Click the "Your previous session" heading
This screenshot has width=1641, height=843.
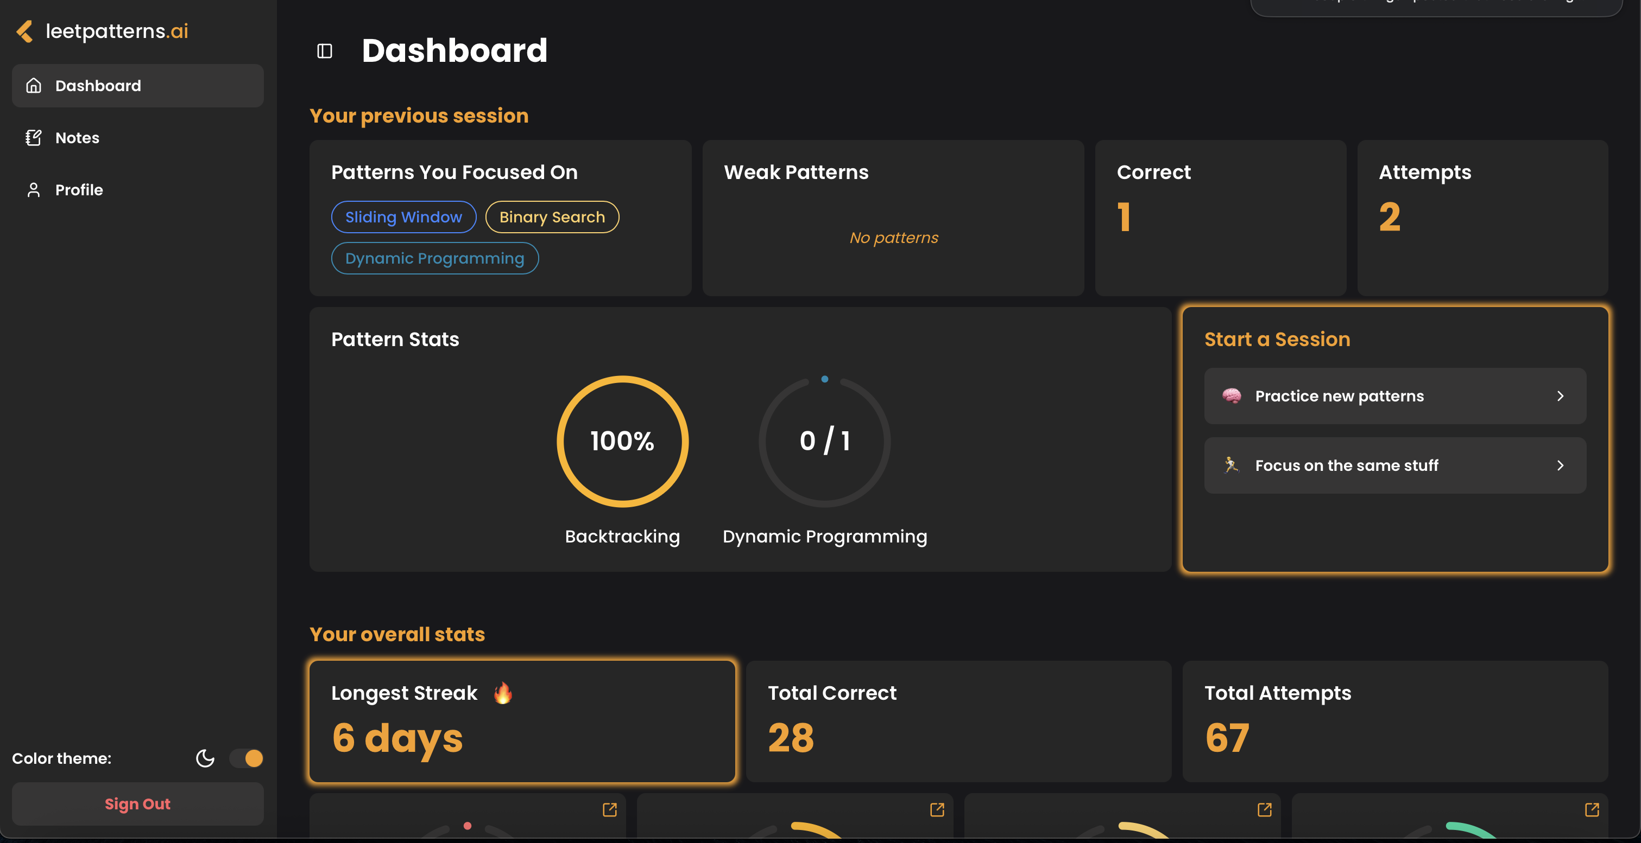(419, 116)
